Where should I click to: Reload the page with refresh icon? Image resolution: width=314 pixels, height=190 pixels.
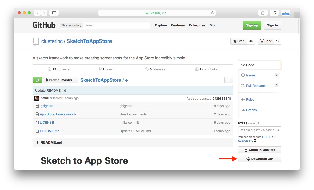point(212,13)
